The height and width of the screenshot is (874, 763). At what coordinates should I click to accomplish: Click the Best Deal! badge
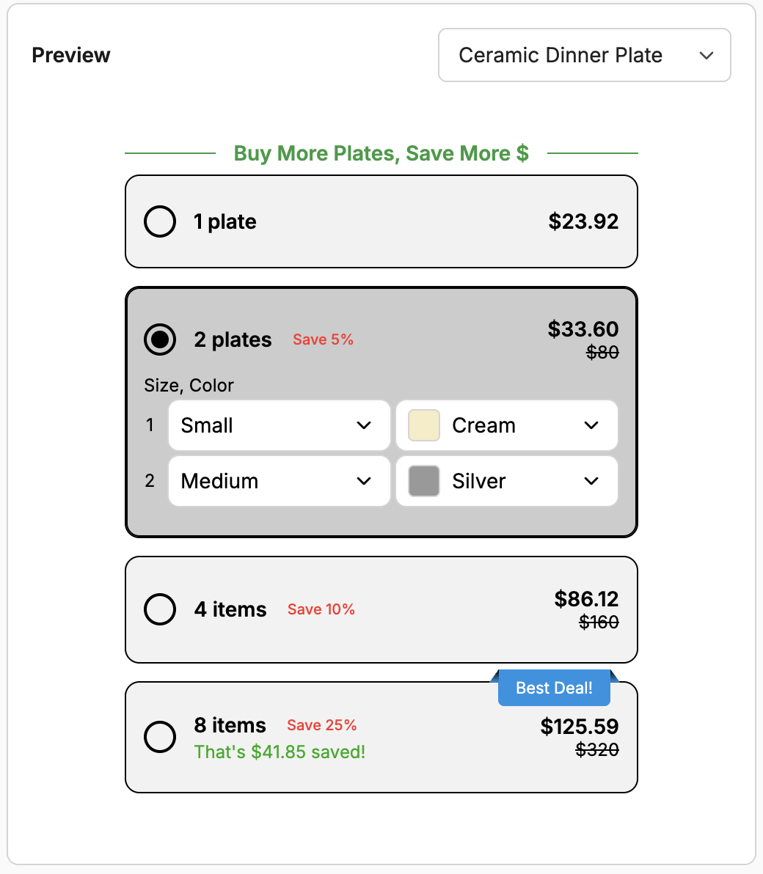pos(554,688)
